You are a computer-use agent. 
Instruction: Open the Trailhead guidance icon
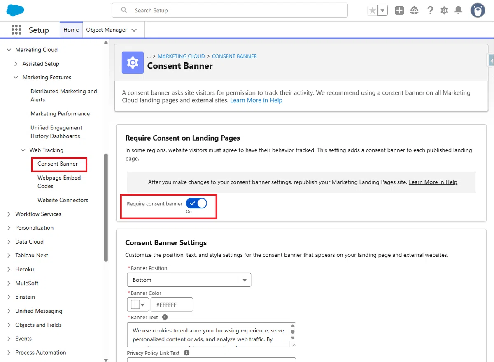415,11
